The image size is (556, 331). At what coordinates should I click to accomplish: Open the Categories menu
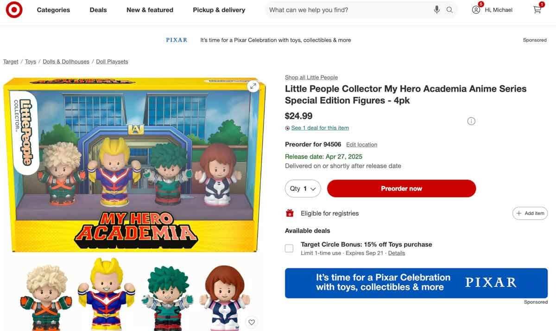pyautogui.click(x=53, y=9)
